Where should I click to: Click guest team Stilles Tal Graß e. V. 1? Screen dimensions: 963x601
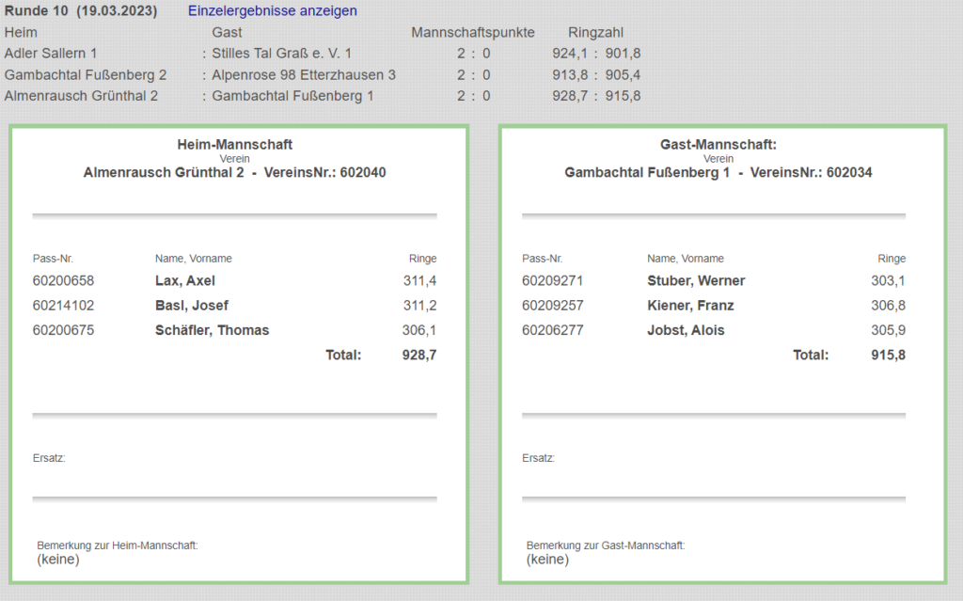pos(281,54)
